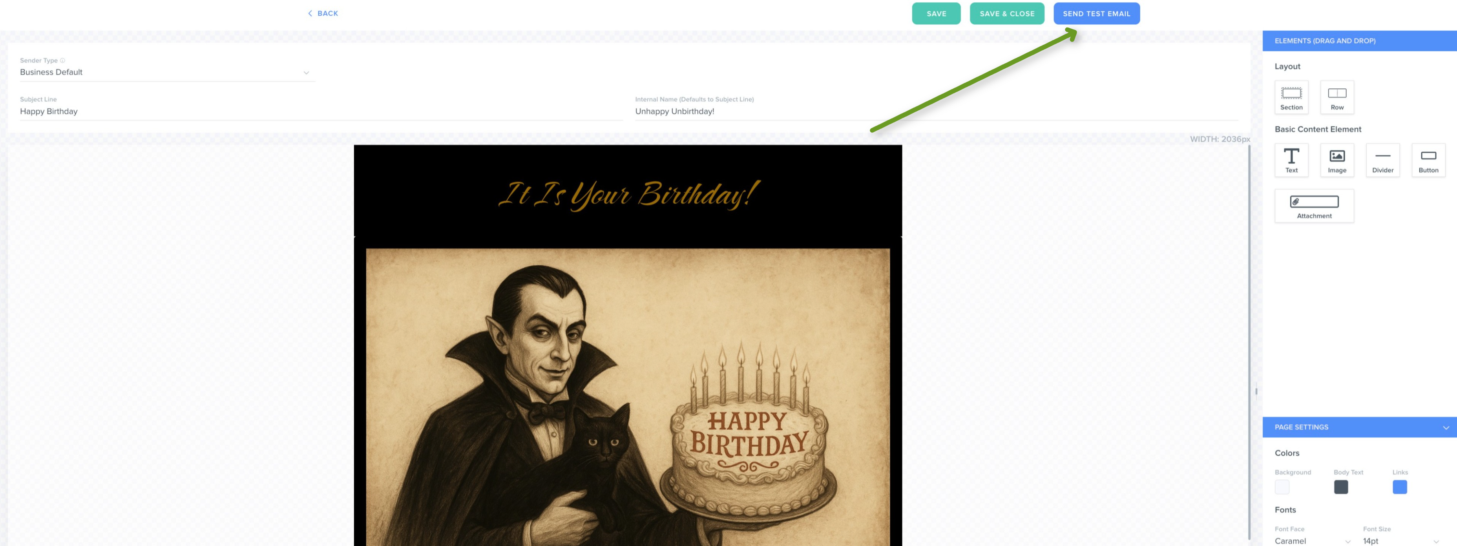Collapse the Page Settings panel
This screenshot has width=1457, height=546.
(1446, 427)
